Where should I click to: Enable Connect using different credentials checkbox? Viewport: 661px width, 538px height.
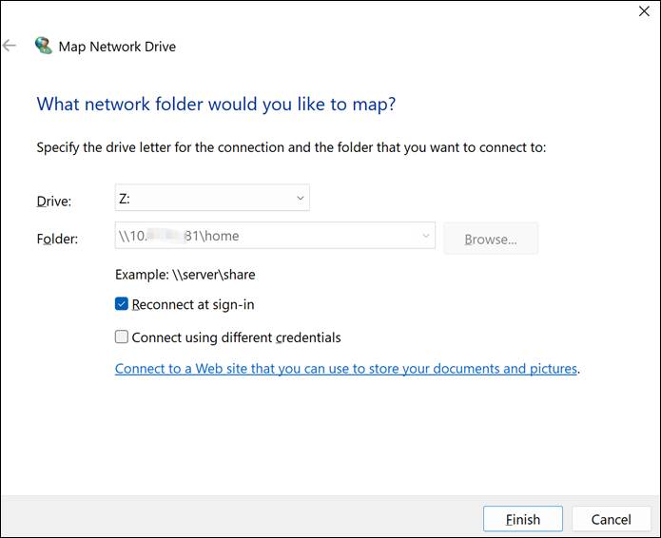[122, 336]
